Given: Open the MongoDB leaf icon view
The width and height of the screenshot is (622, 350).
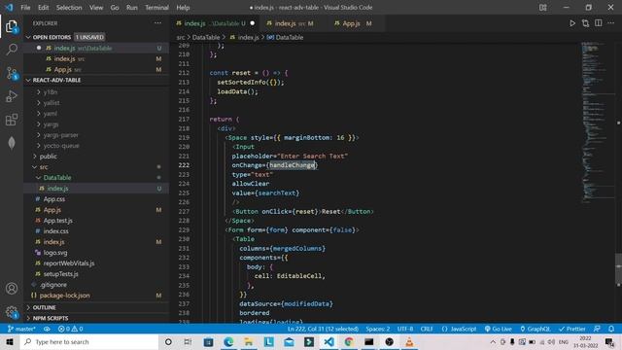Looking at the screenshot, I should (12, 143).
